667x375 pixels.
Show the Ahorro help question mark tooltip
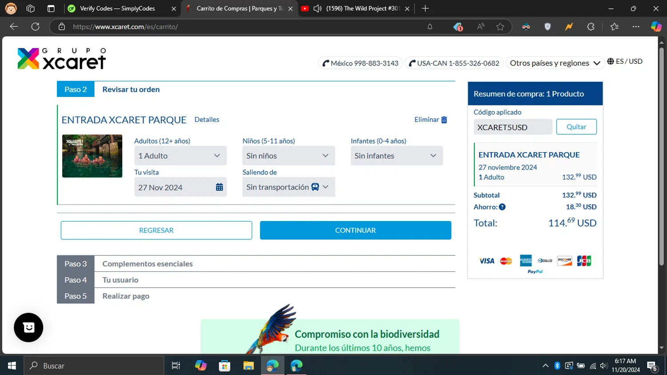502,207
